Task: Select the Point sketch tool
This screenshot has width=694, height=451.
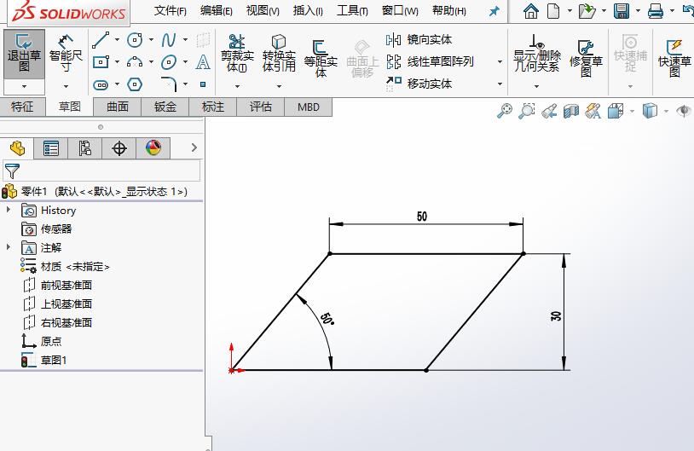Action: (x=203, y=84)
